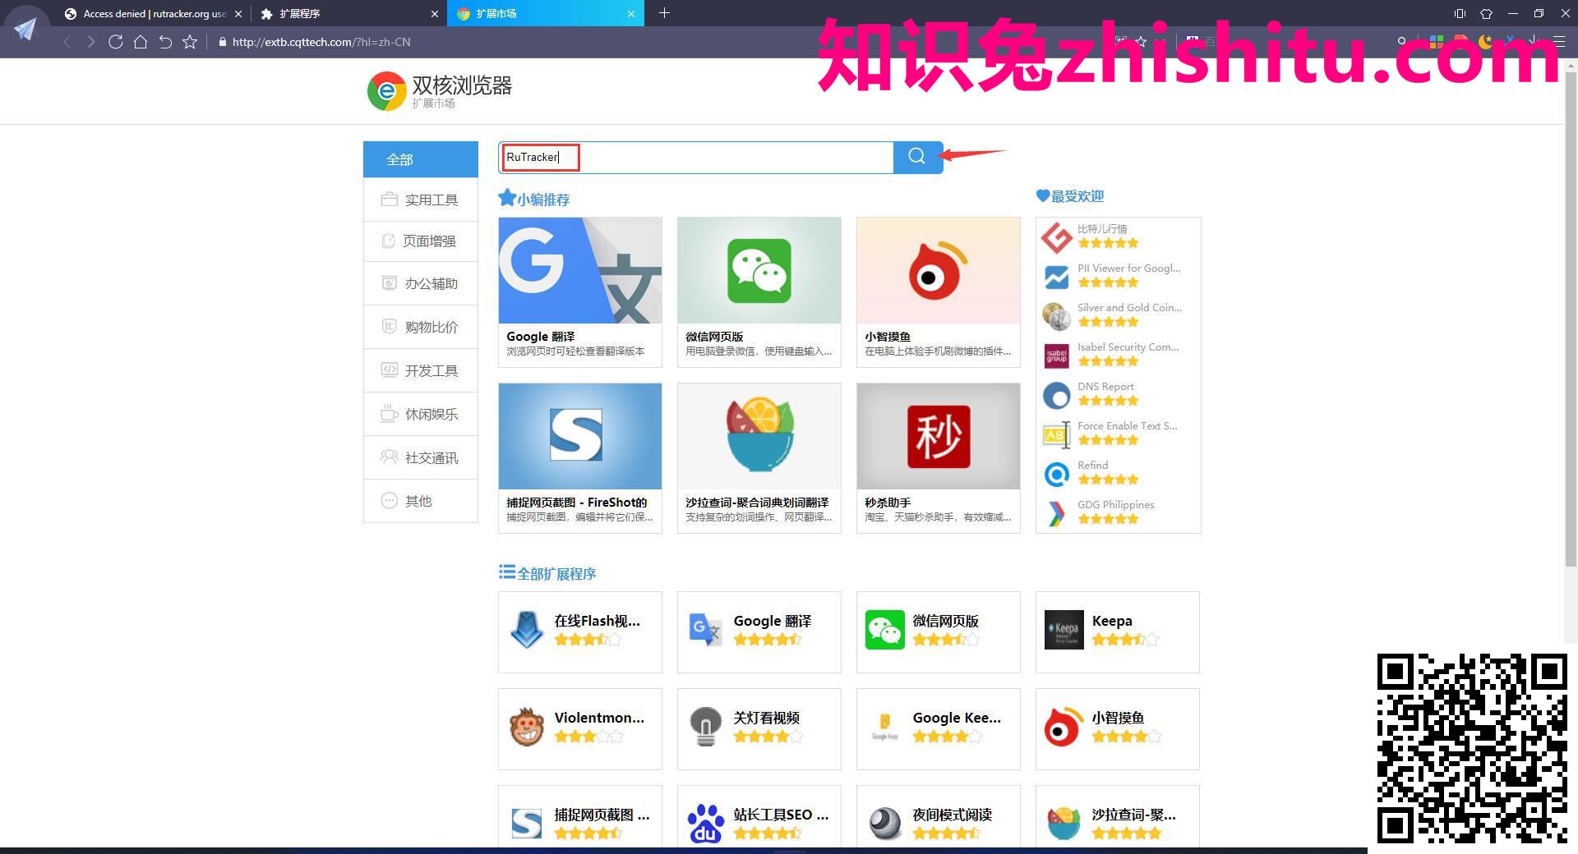Switch to the 扩展程序 tab

(x=349, y=13)
